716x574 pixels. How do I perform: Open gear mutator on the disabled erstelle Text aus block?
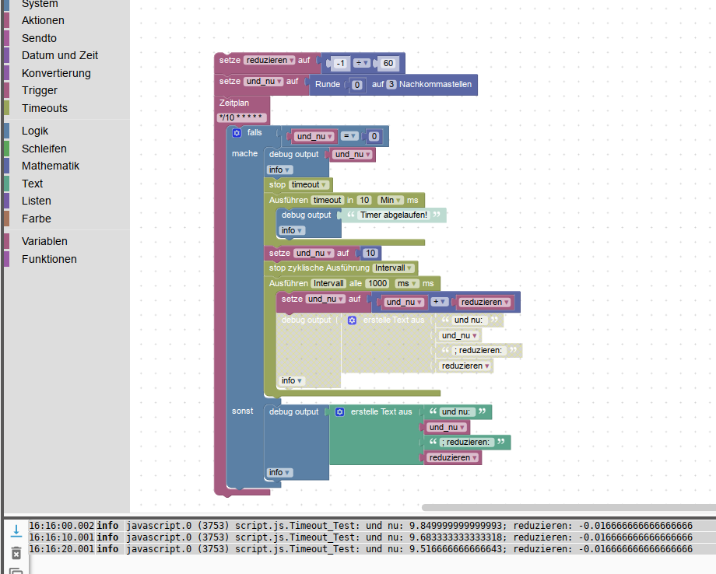click(352, 320)
